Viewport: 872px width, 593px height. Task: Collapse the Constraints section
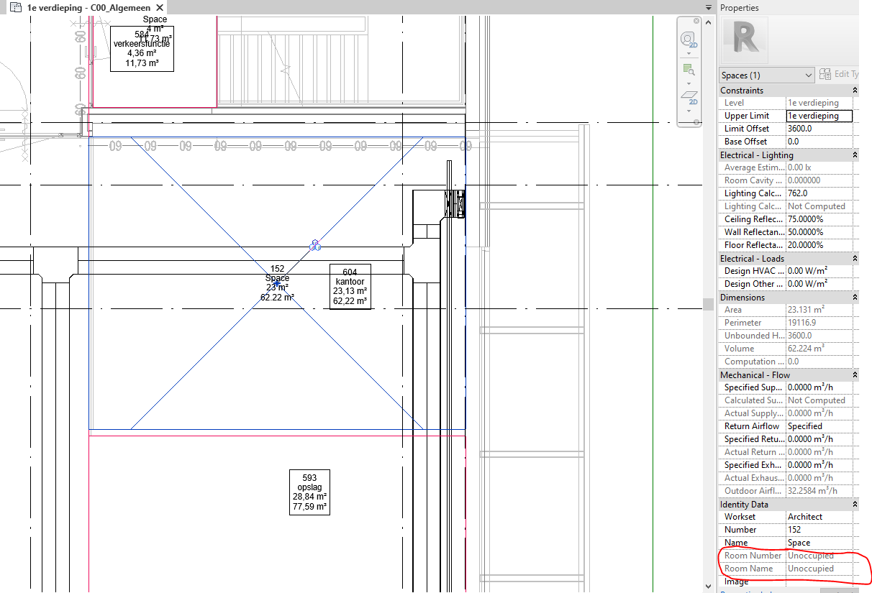click(855, 90)
